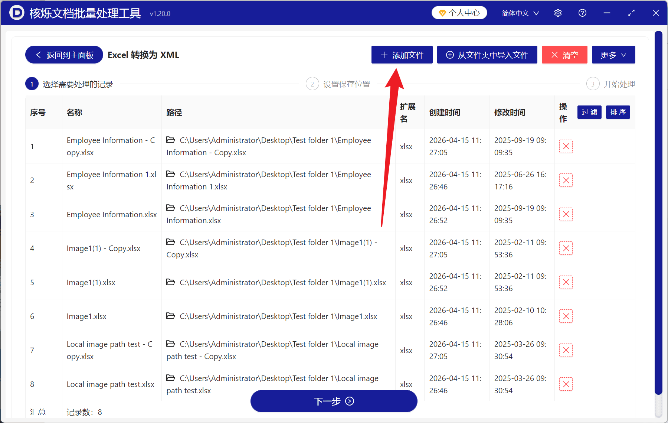Click the Help question mark icon

click(582, 13)
